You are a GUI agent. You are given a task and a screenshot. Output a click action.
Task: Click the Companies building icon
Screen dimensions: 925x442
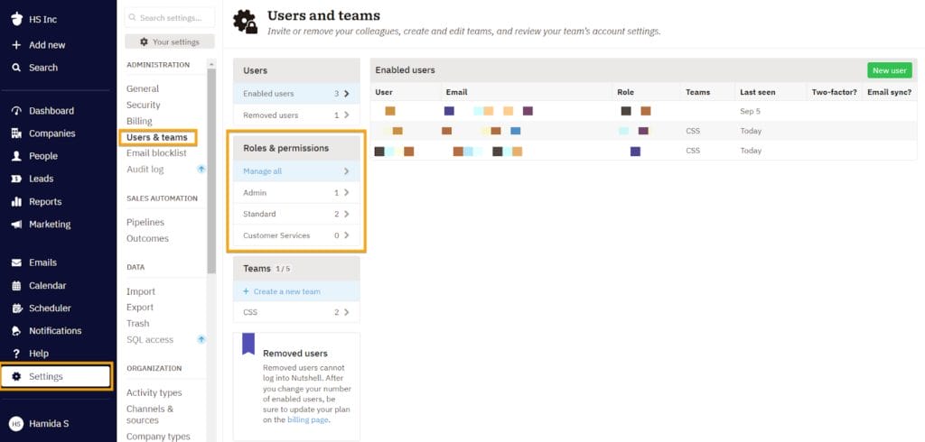(x=16, y=134)
